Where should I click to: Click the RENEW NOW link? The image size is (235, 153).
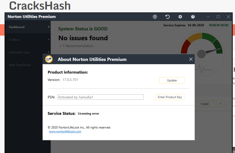[x=219, y=25]
